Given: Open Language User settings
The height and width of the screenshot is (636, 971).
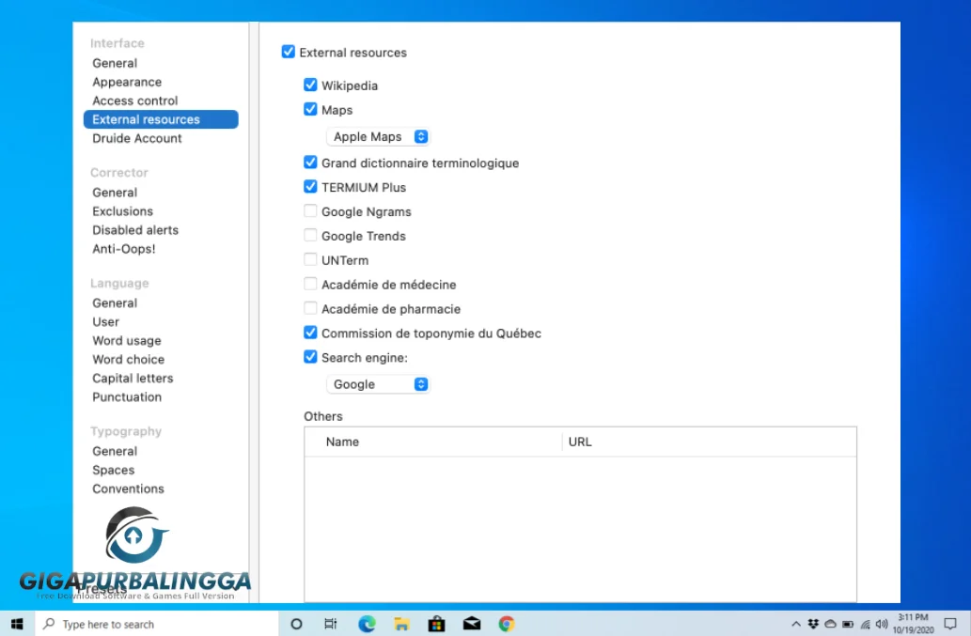Looking at the screenshot, I should point(105,321).
